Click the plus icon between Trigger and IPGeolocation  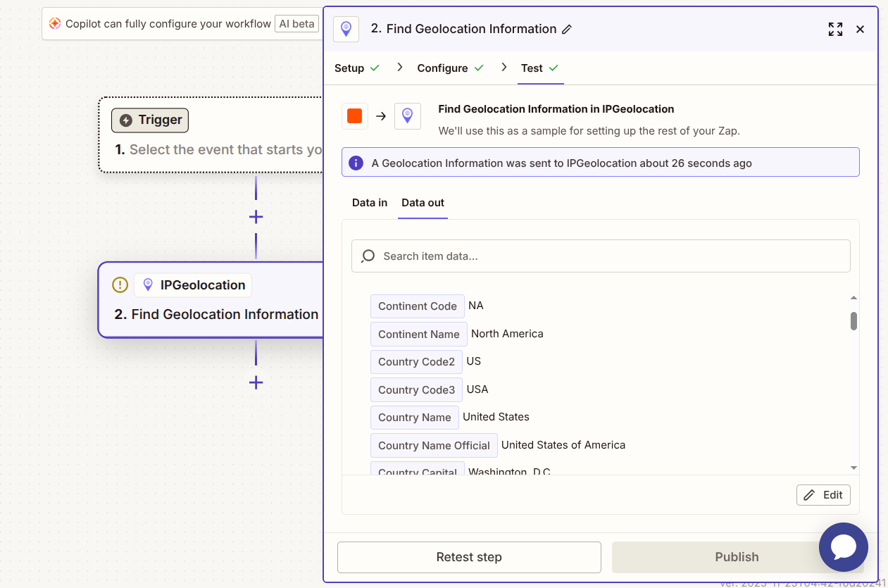point(256,217)
